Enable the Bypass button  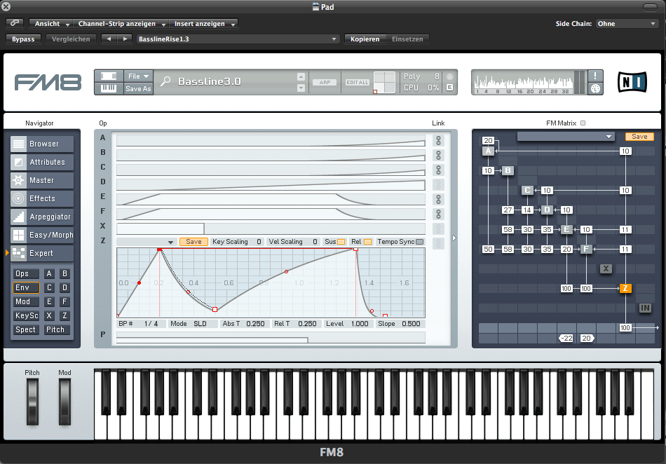point(23,39)
